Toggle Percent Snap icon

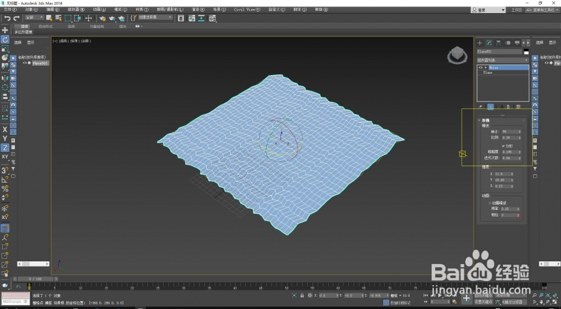(x=5, y=188)
